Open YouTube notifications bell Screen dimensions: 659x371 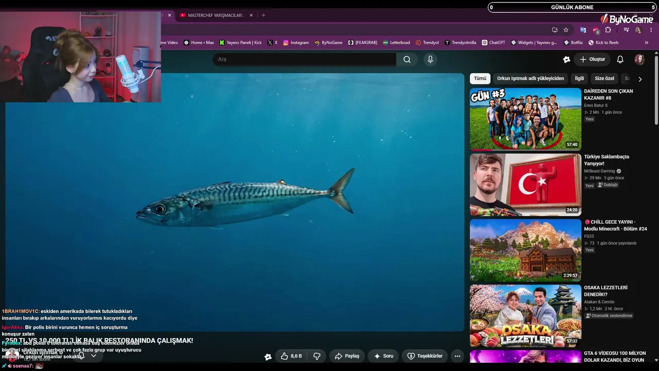(620, 59)
